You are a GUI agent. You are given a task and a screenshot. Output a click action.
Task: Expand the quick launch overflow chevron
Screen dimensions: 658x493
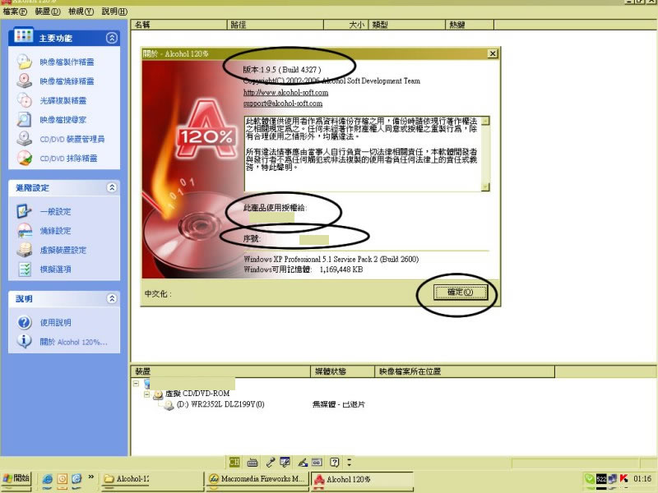tap(90, 477)
